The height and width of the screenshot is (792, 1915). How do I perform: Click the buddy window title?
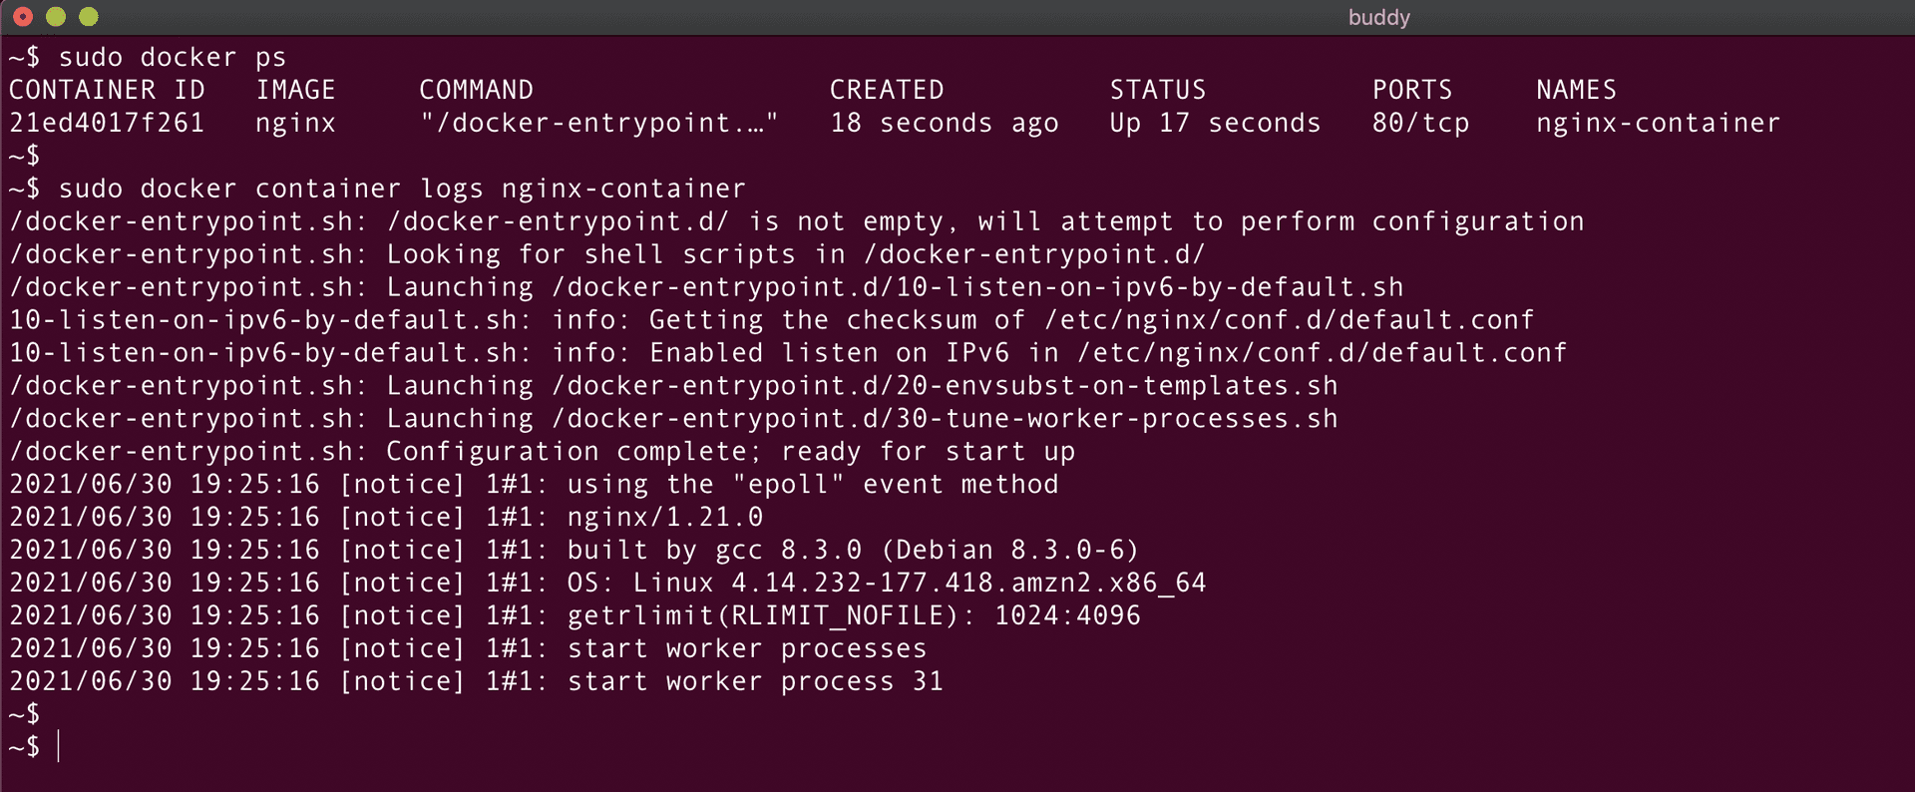[1378, 17]
